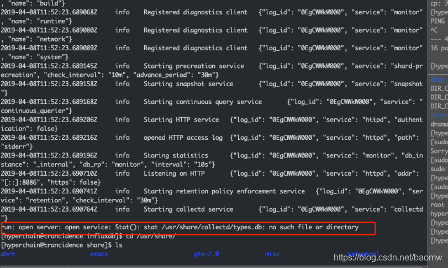Click the emacs directory name
Screen dimensions: 448x268
pyautogui.click(x=99, y=254)
